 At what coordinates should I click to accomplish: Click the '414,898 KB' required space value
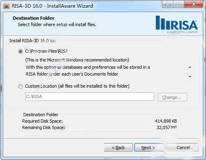(166, 121)
